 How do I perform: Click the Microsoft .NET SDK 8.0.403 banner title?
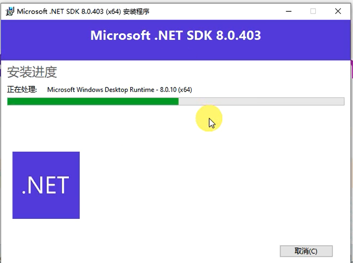point(175,35)
